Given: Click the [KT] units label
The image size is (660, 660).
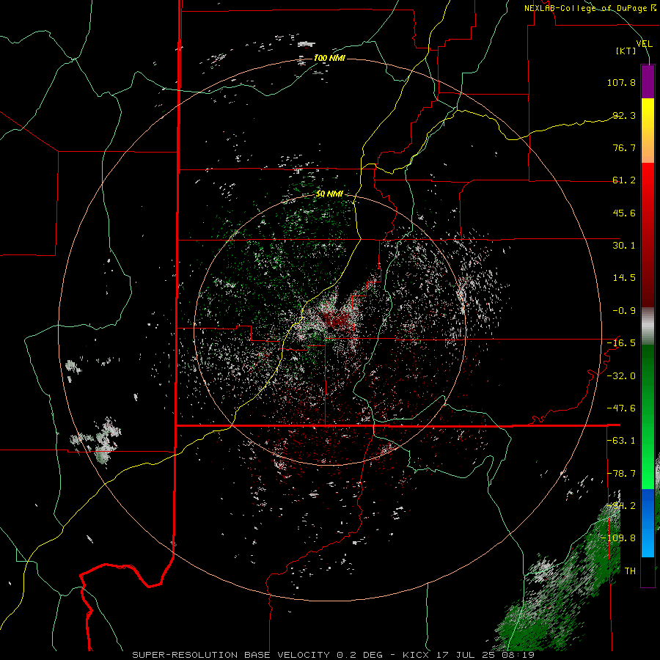Looking at the screenshot, I should point(626,51).
